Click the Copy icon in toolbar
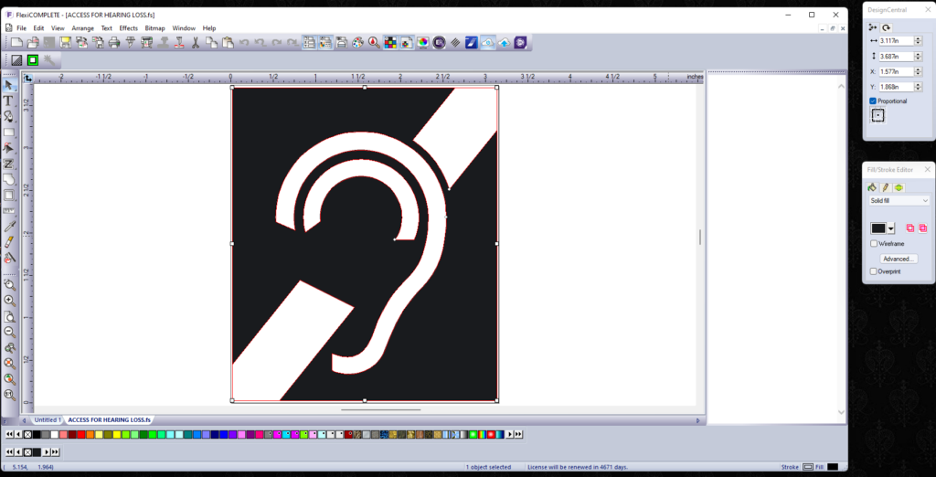 [211, 42]
